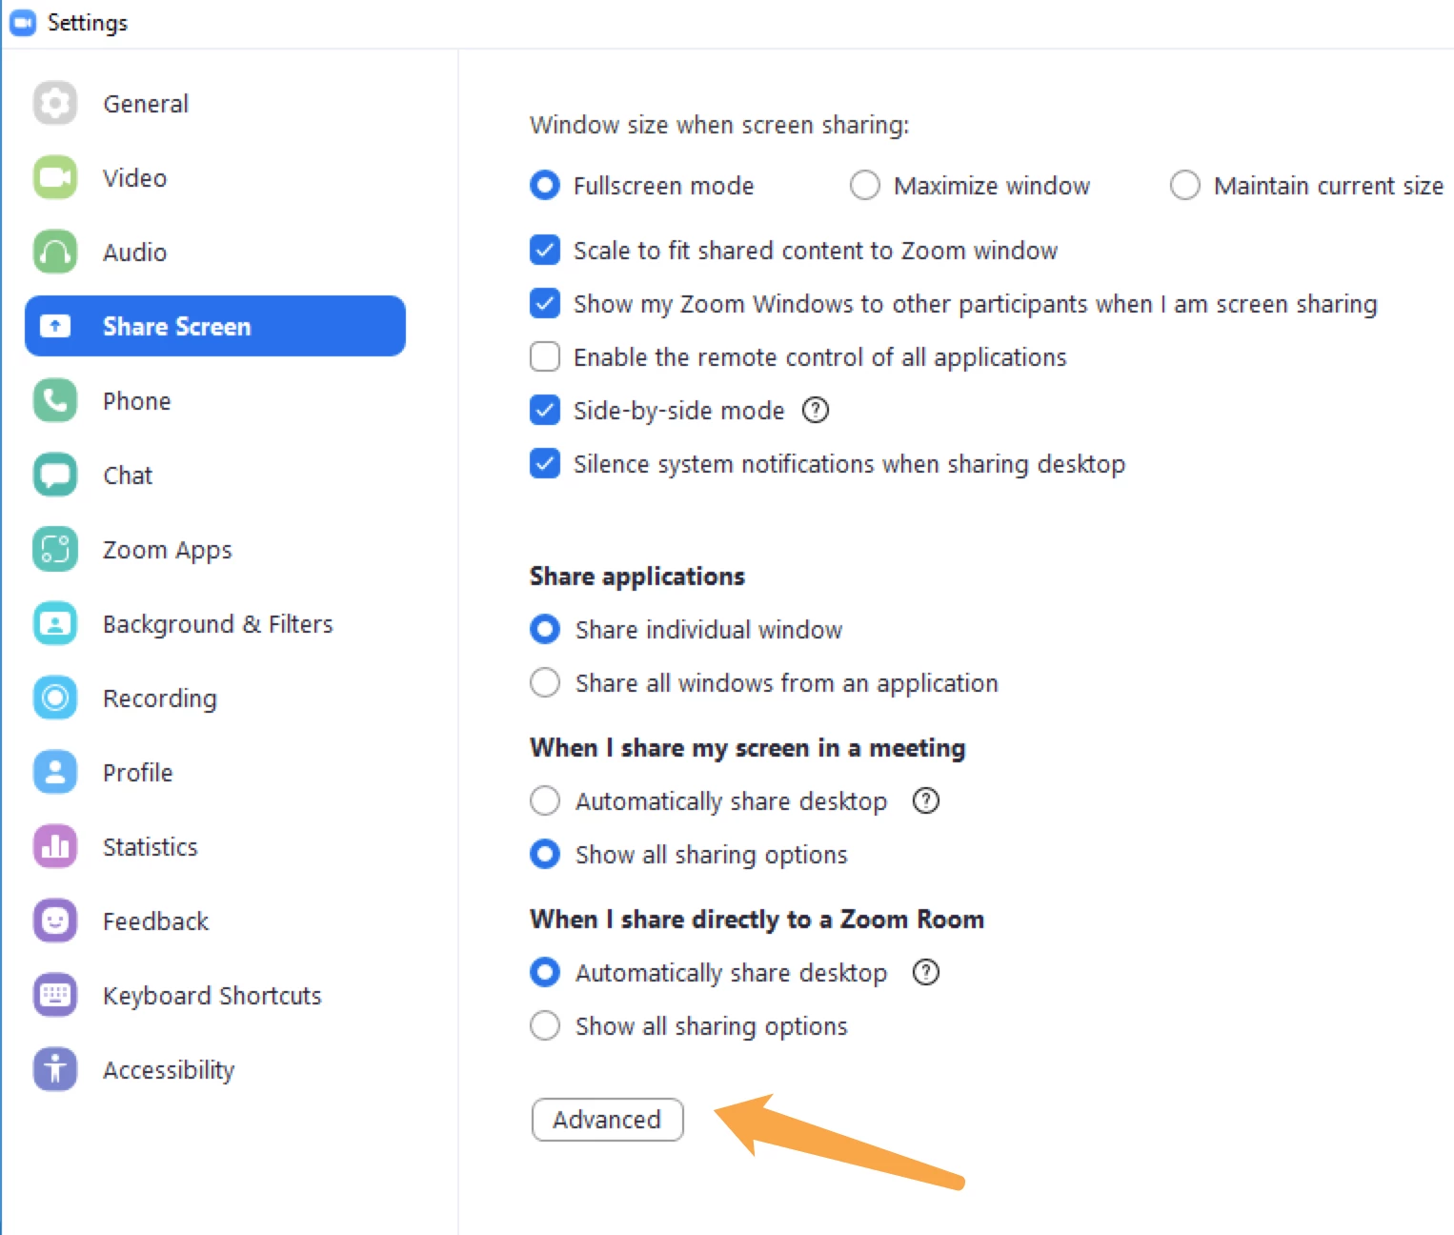Toggle Silence system notifications checkbox

[545, 463]
